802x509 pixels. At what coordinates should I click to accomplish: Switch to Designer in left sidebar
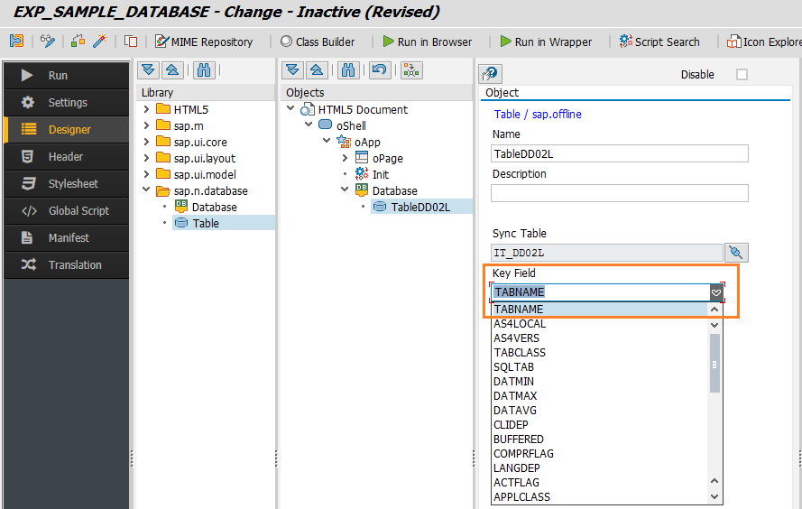click(67, 129)
